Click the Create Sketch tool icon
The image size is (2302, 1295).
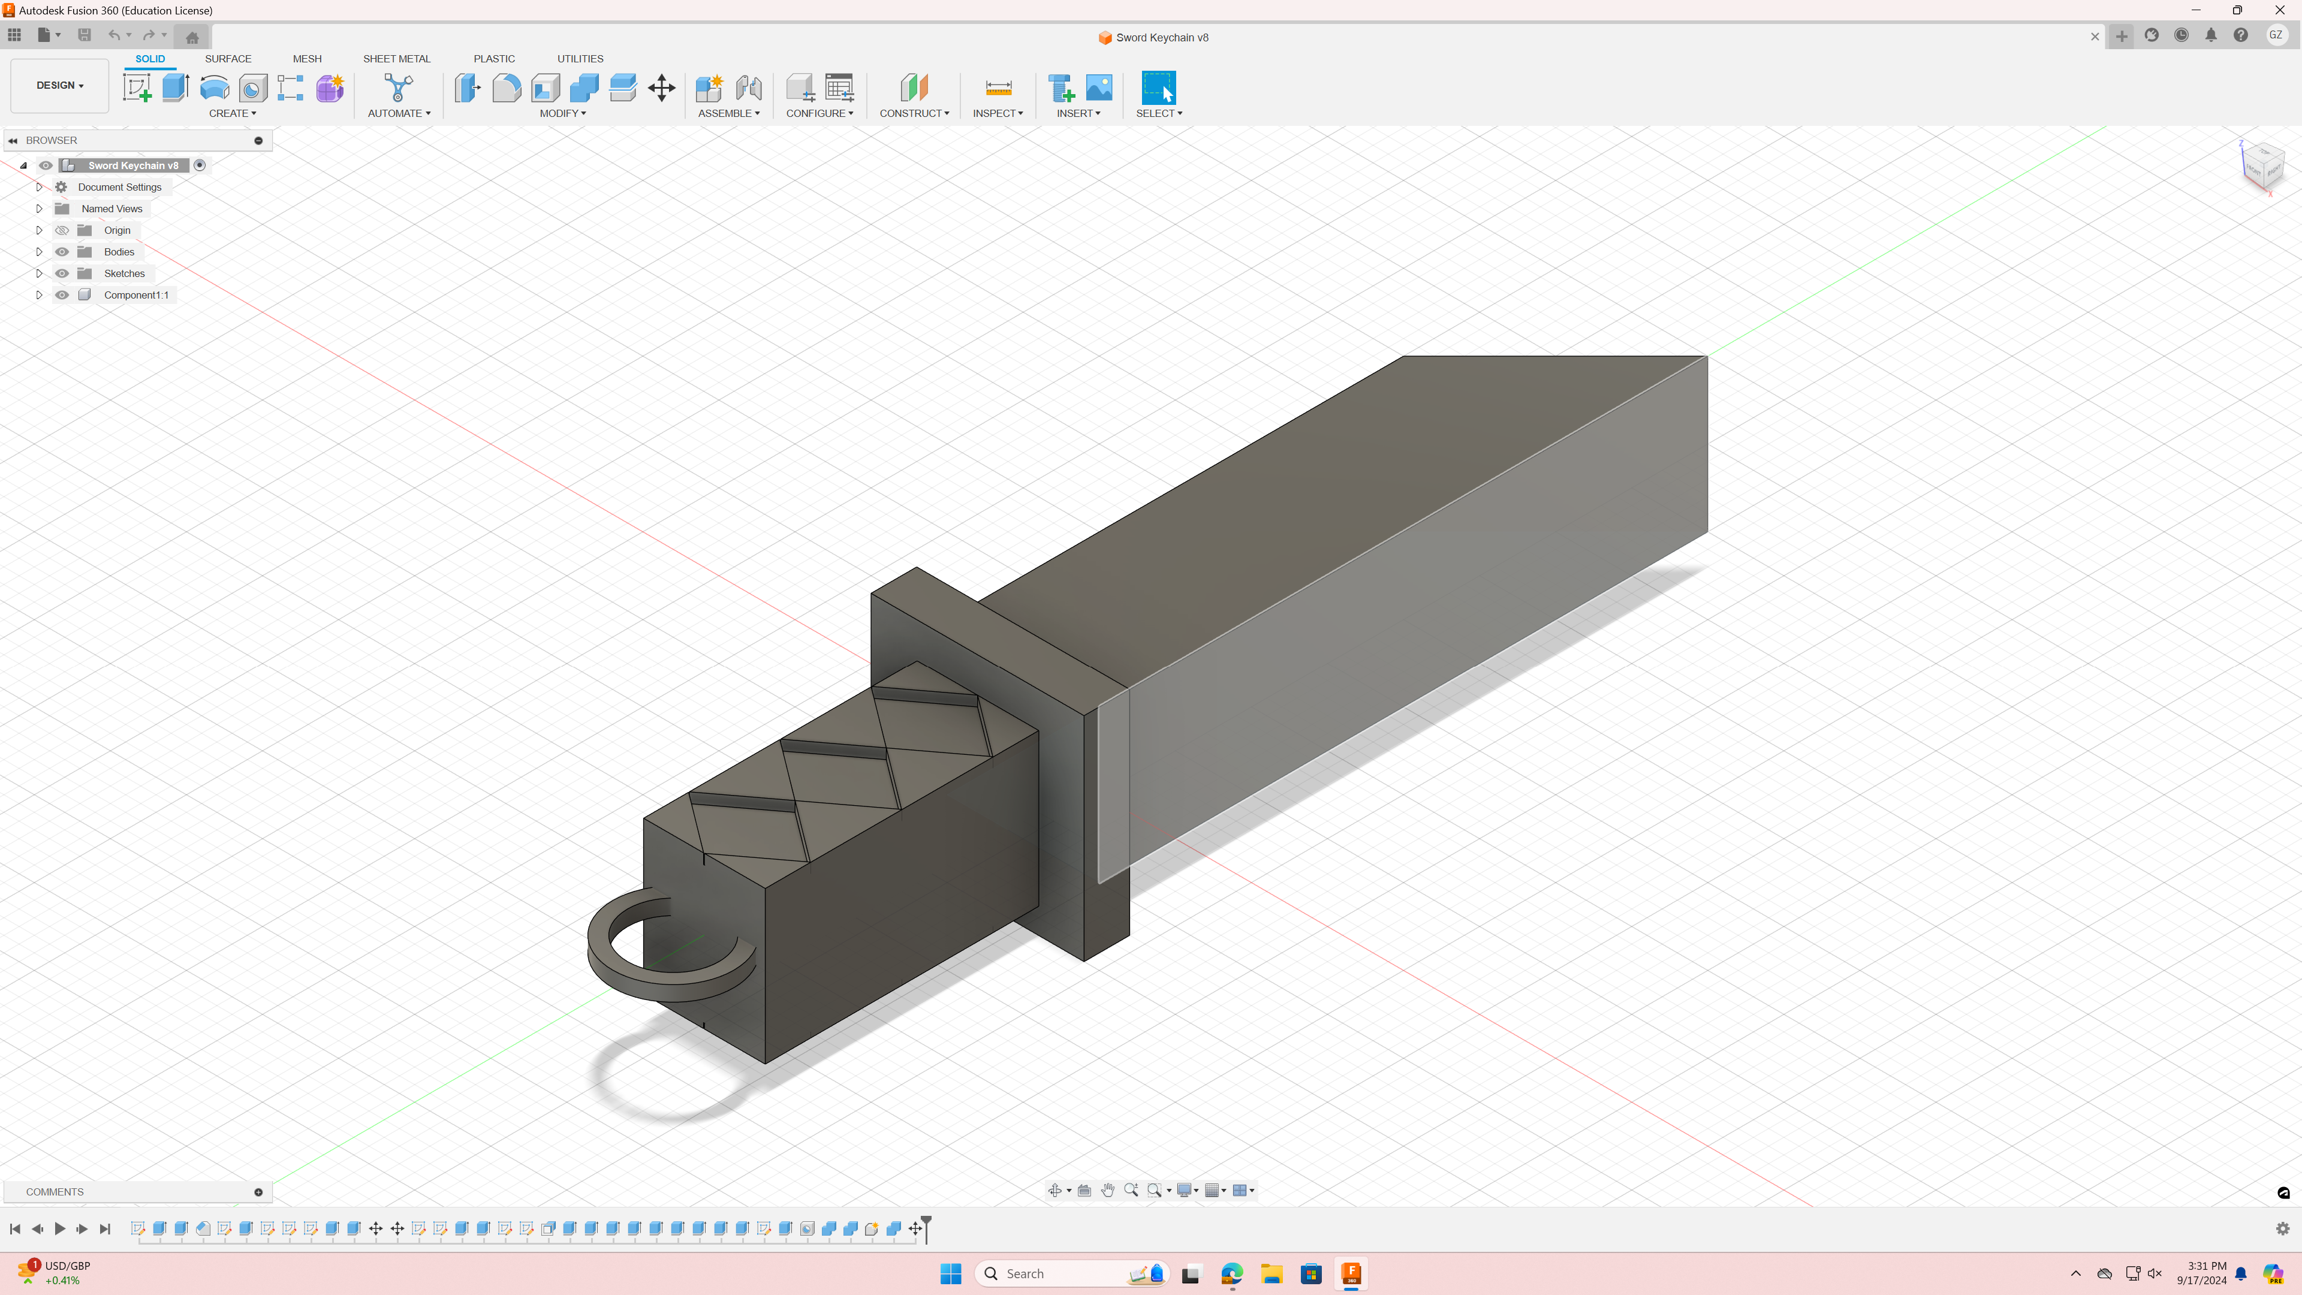137,88
